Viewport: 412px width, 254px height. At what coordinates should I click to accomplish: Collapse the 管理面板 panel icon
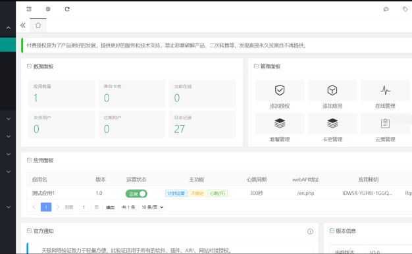(x=256, y=66)
